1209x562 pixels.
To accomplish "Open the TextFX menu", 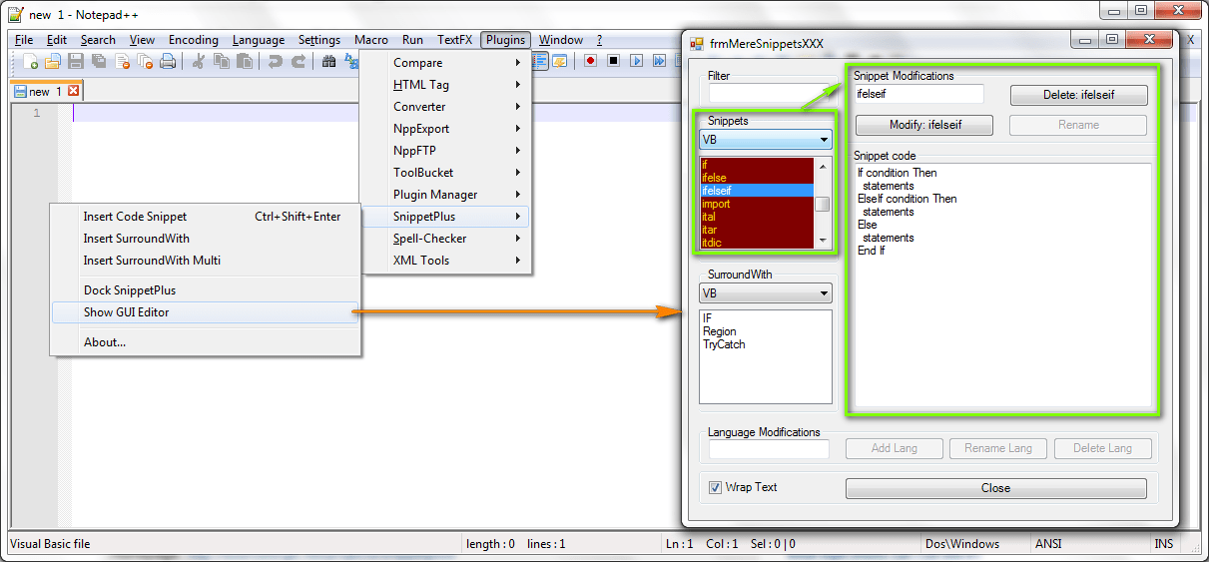I will (454, 40).
